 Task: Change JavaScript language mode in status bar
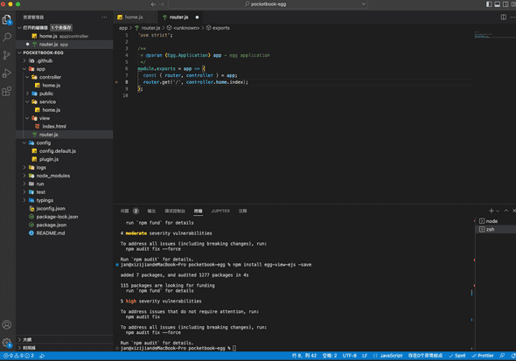[x=391, y=356]
